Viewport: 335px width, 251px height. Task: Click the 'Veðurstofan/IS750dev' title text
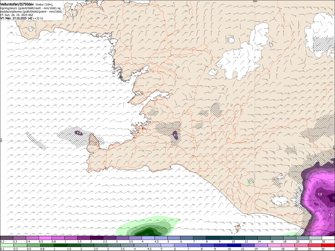(x=17, y=4)
